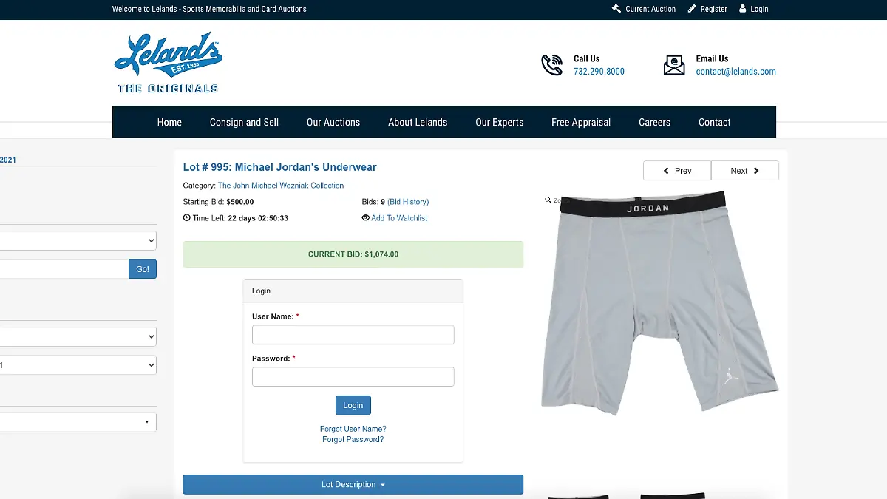Image resolution: width=887 pixels, height=499 pixels.
Task: Click the blue Login button
Action: (353, 405)
